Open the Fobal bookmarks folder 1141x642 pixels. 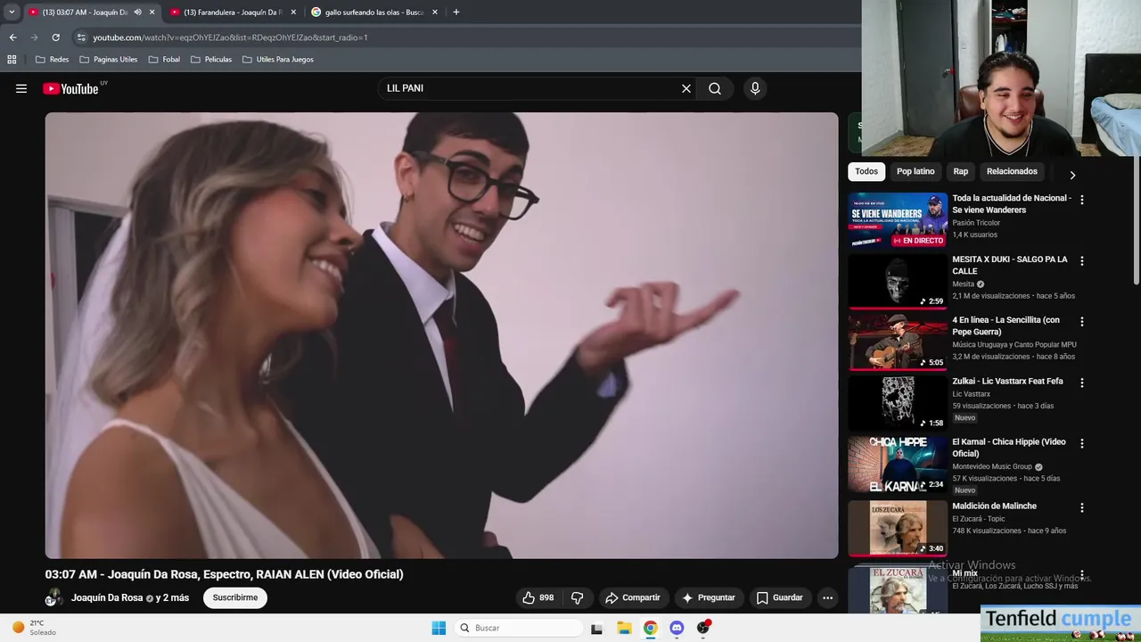pos(164,60)
